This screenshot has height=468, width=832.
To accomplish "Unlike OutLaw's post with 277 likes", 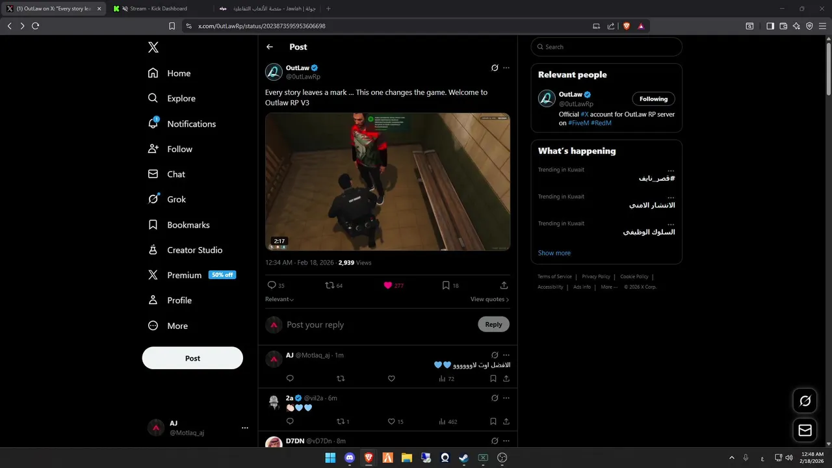I will pyautogui.click(x=393, y=285).
